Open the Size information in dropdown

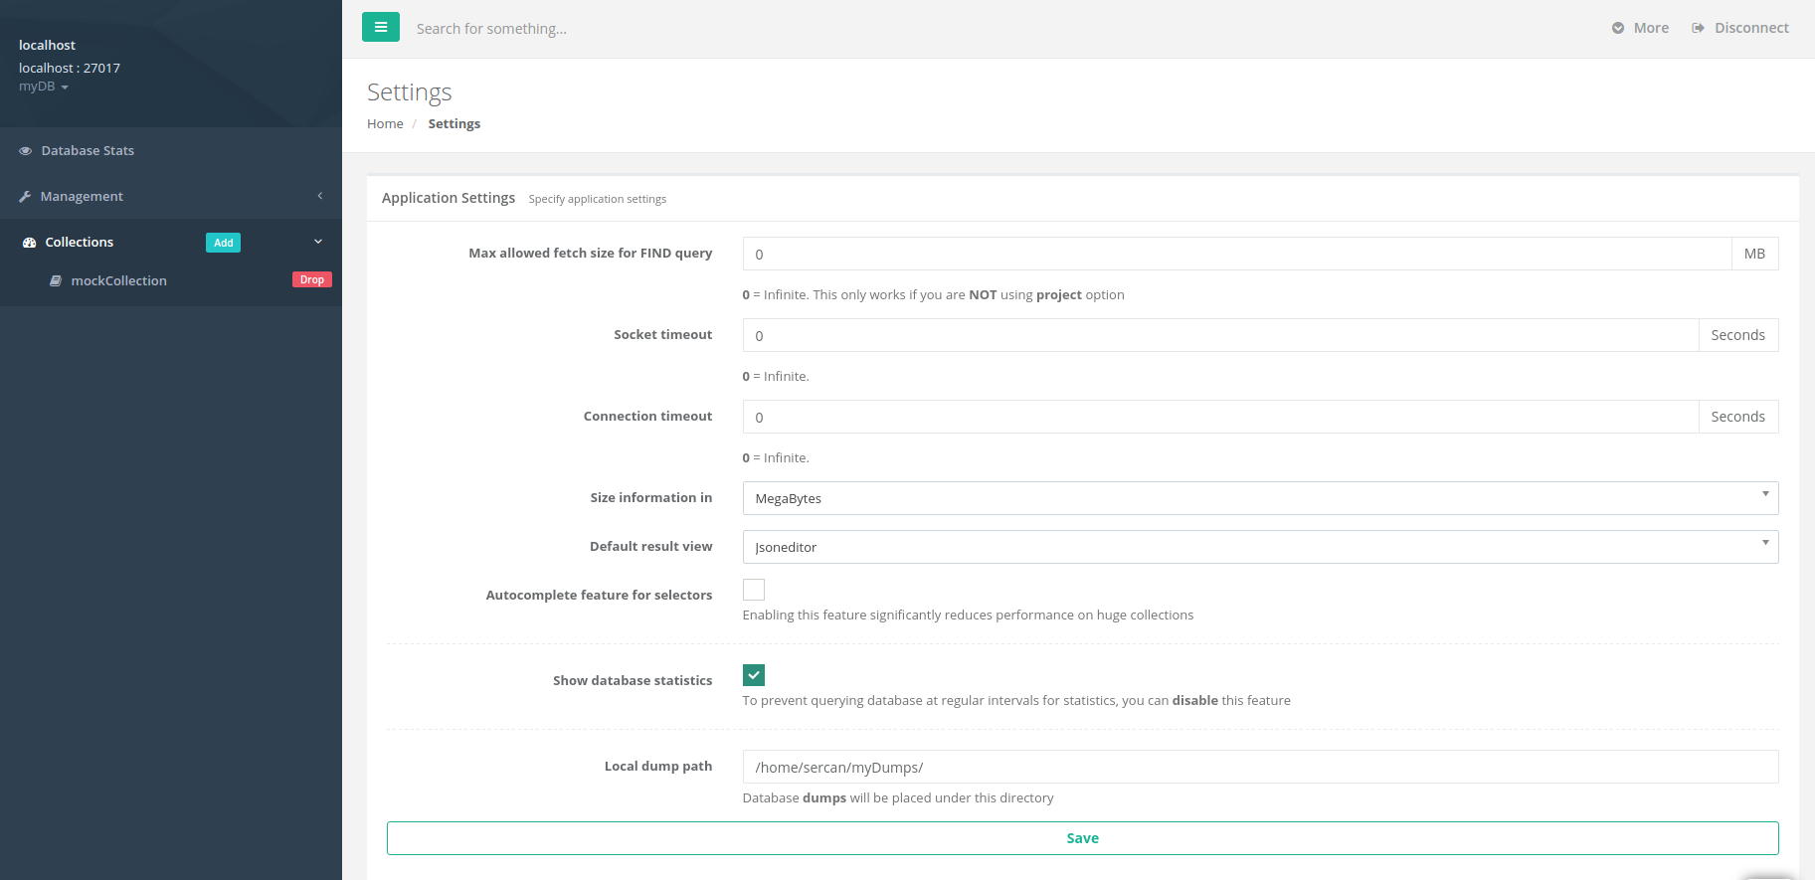pos(1259,498)
